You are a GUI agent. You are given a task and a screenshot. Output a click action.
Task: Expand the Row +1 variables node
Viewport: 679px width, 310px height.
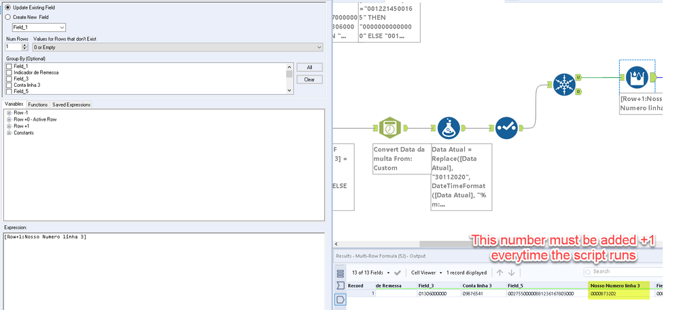tap(9, 126)
